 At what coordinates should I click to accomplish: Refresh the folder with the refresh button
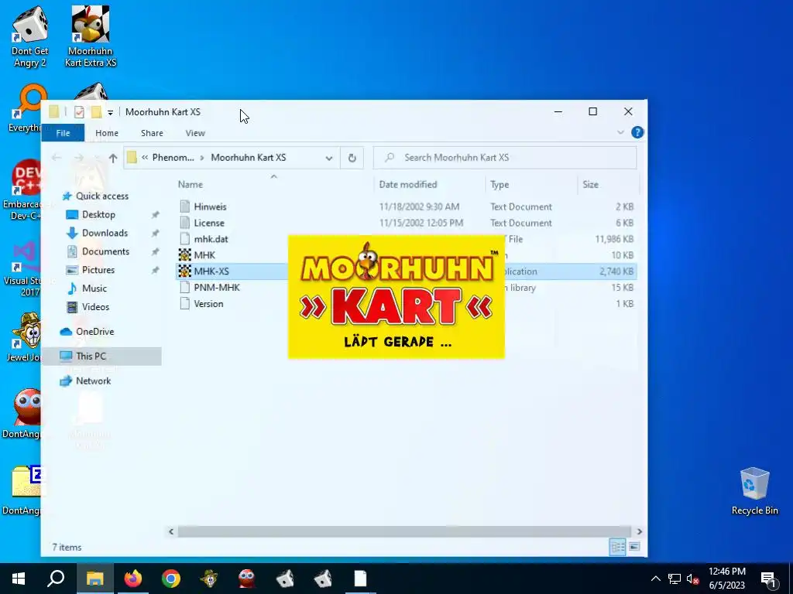[352, 158]
